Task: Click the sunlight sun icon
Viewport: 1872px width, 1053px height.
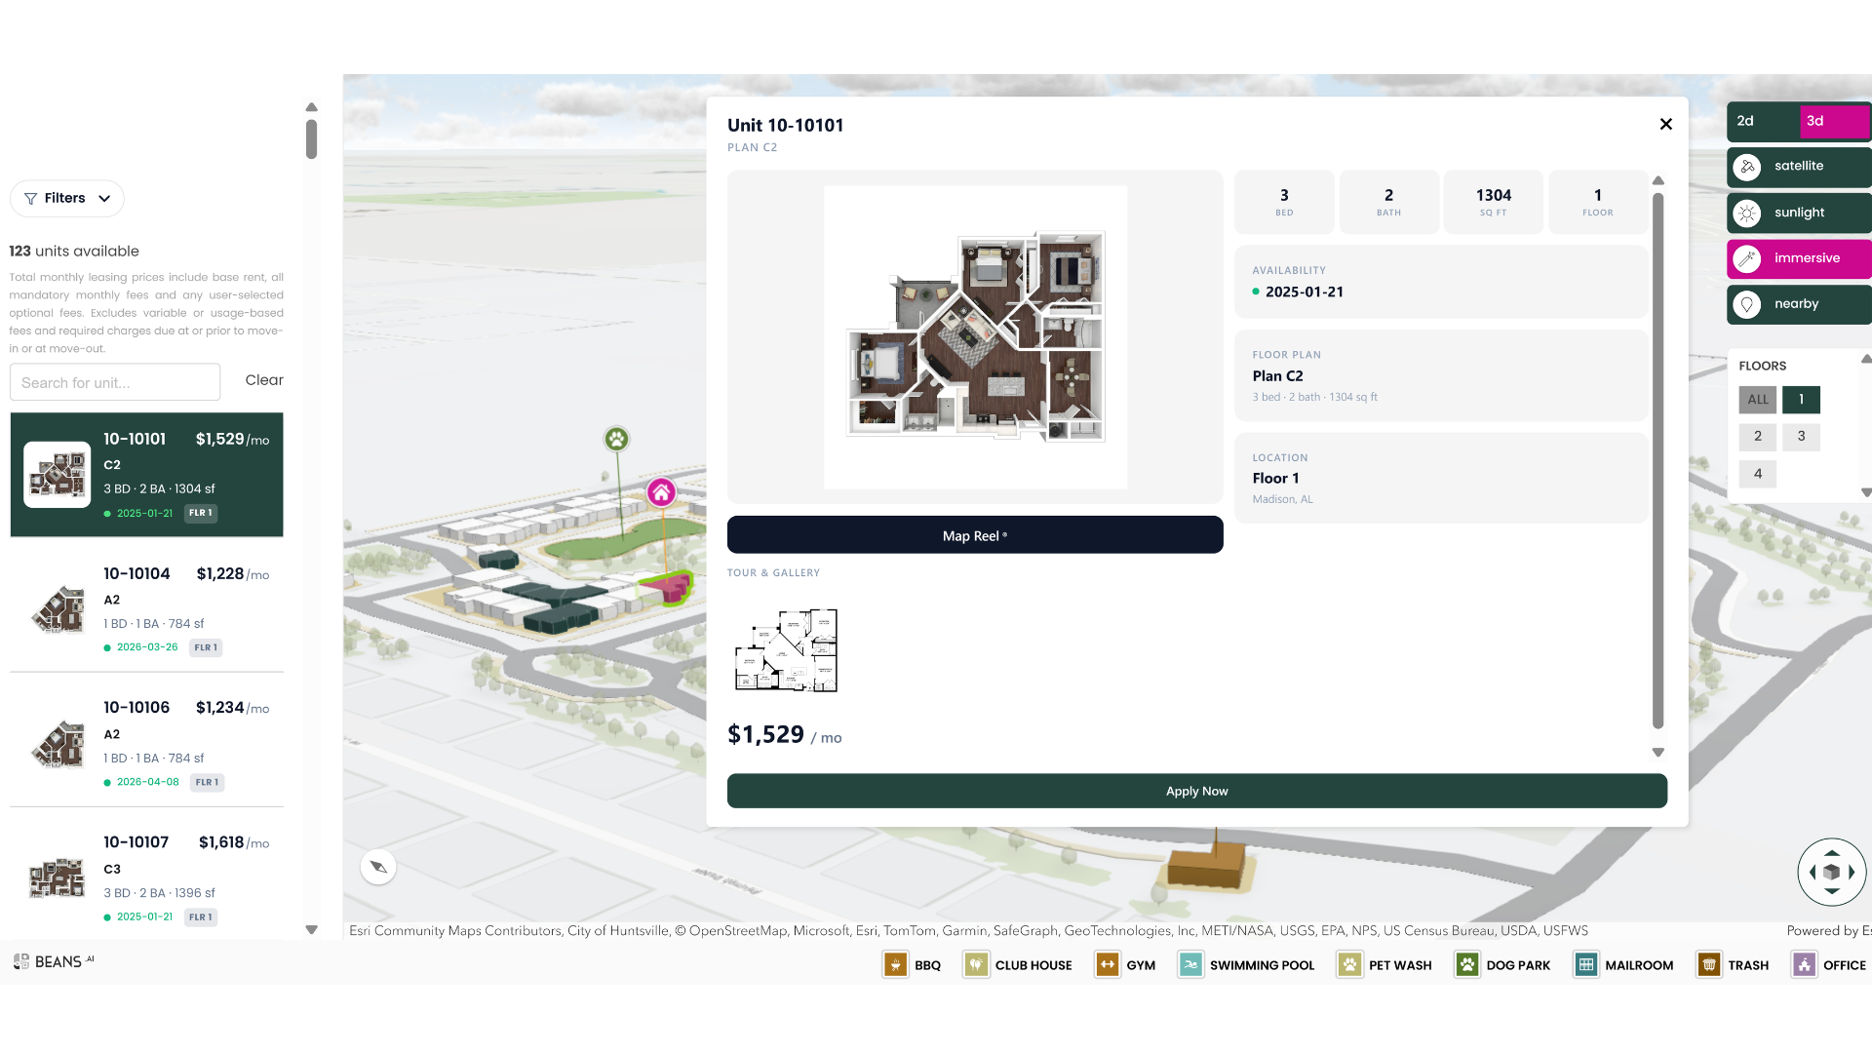Action: click(1747, 213)
